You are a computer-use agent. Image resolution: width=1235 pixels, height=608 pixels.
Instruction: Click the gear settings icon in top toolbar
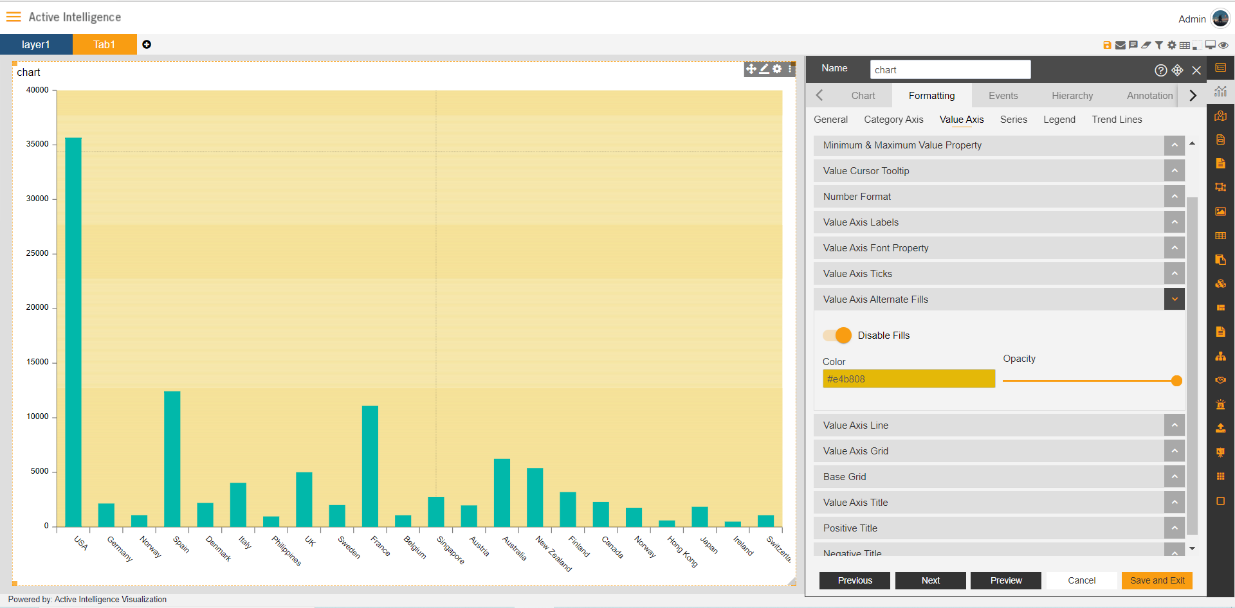click(1172, 45)
